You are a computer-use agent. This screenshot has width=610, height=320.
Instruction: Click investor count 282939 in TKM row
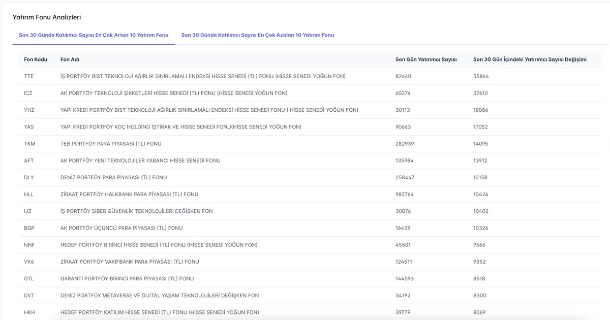pos(405,144)
